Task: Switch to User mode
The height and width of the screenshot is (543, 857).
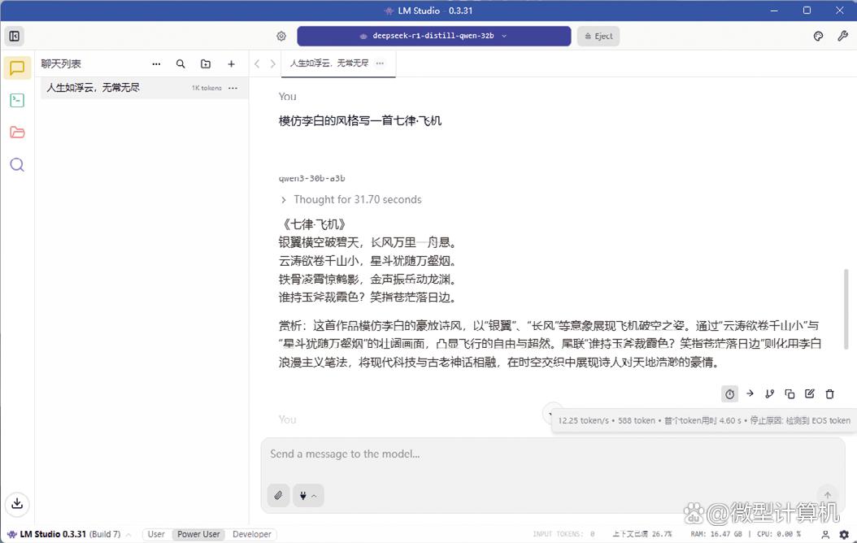Action: [x=156, y=534]
